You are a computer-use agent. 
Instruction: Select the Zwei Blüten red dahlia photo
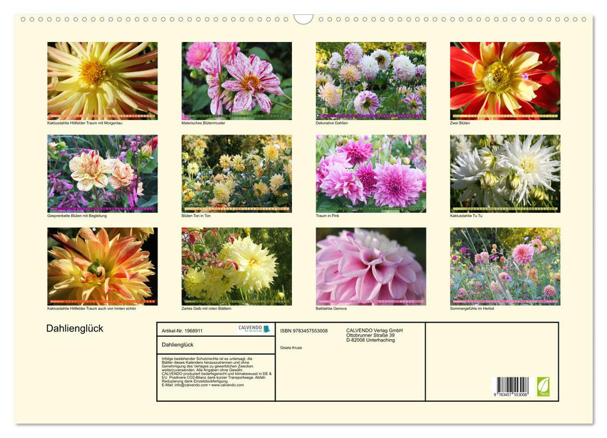(505, 81)
